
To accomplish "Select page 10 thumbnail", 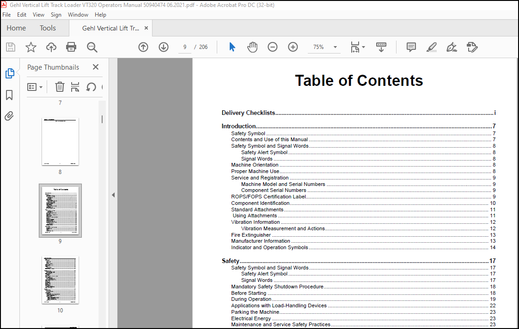I will point(60,280).
